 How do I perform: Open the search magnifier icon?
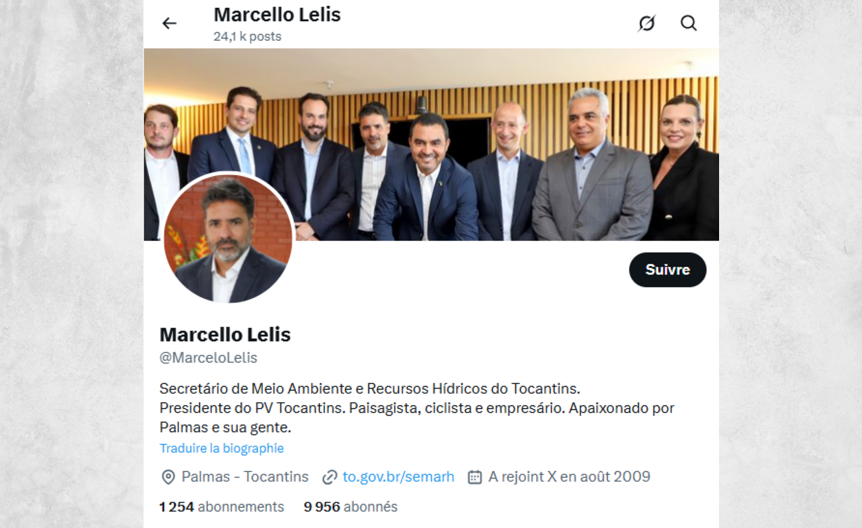(x=689, y=23)
